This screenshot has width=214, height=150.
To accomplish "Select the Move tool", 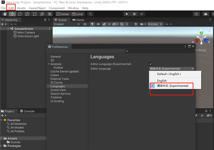I will pos(12,14).
